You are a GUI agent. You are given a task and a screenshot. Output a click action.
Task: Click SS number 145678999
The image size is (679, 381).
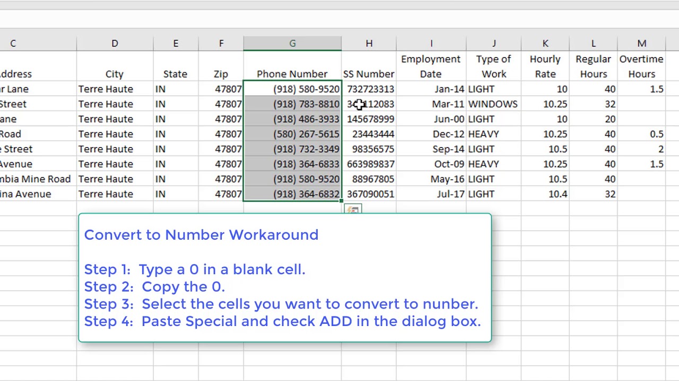(x=369, y=119)
